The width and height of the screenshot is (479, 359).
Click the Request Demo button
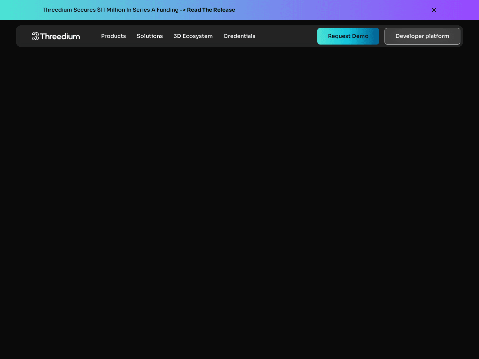point(348,36)
